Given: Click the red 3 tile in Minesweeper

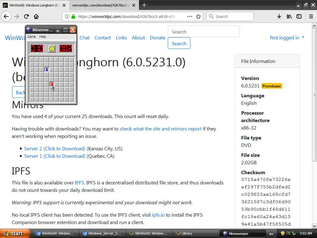Looking at the screenshot, I should 52,84.
